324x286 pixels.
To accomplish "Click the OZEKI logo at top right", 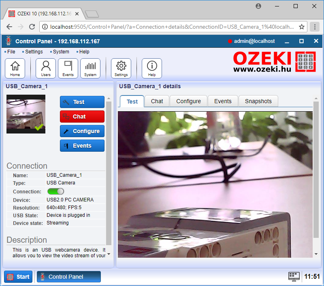I will pyautogui.click(x=275, y=62).
